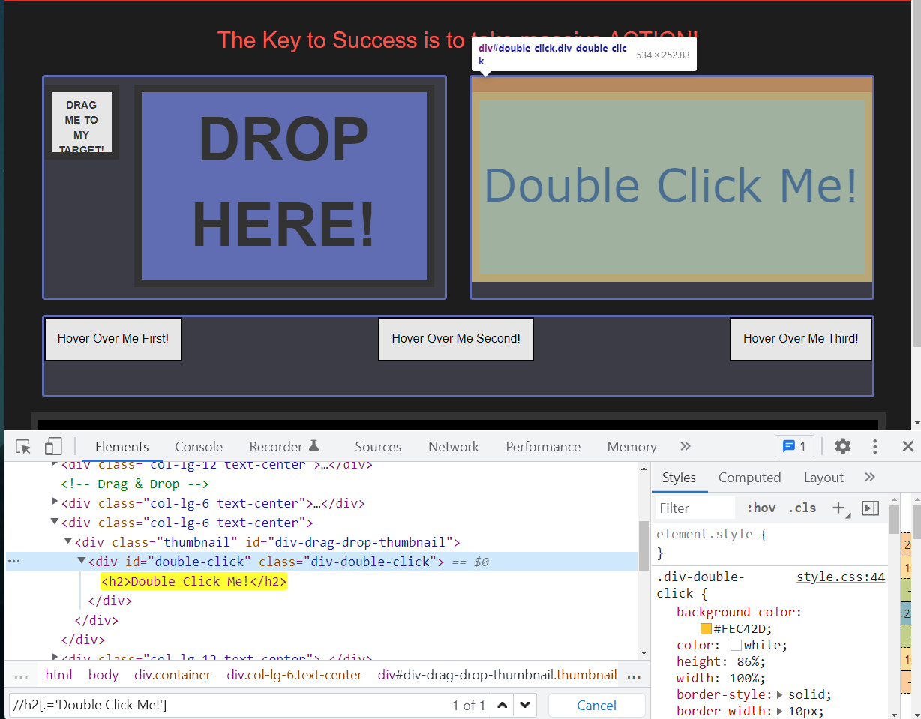Activate the inspect element picker icon
The height and width of the screenshot is (719, 921).
click(23, 447)
